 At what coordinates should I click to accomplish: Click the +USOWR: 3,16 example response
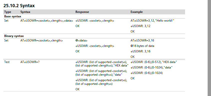[140, 51]
